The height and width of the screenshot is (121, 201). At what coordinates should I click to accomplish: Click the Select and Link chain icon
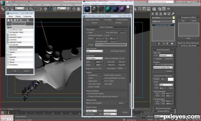click(2, 9)
